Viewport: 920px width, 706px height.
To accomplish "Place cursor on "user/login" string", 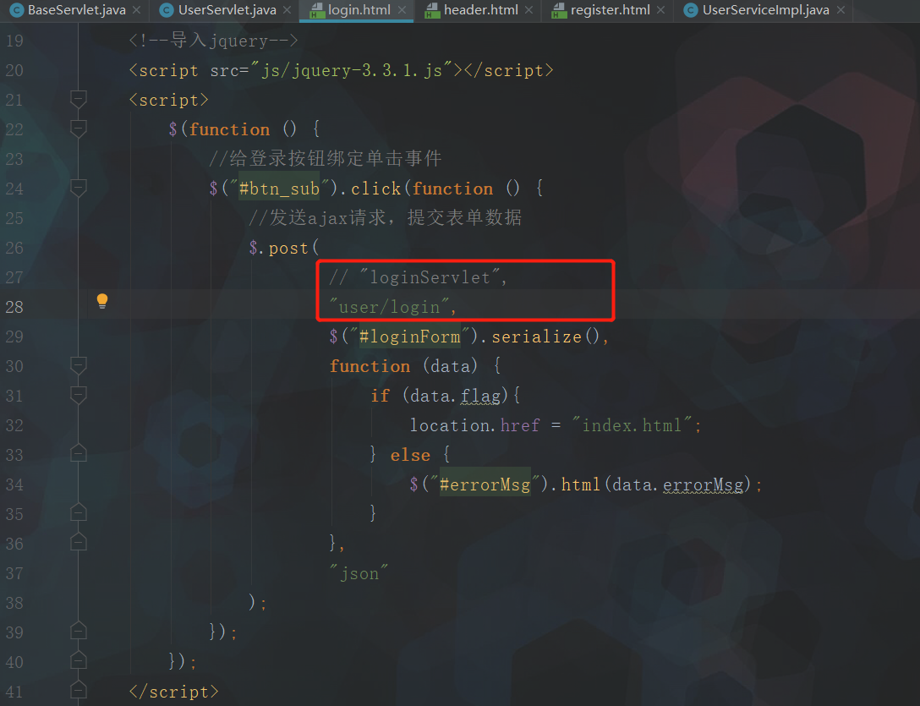I will [x=389, y=307].
